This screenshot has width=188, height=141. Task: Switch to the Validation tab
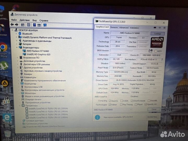[134, 28]
